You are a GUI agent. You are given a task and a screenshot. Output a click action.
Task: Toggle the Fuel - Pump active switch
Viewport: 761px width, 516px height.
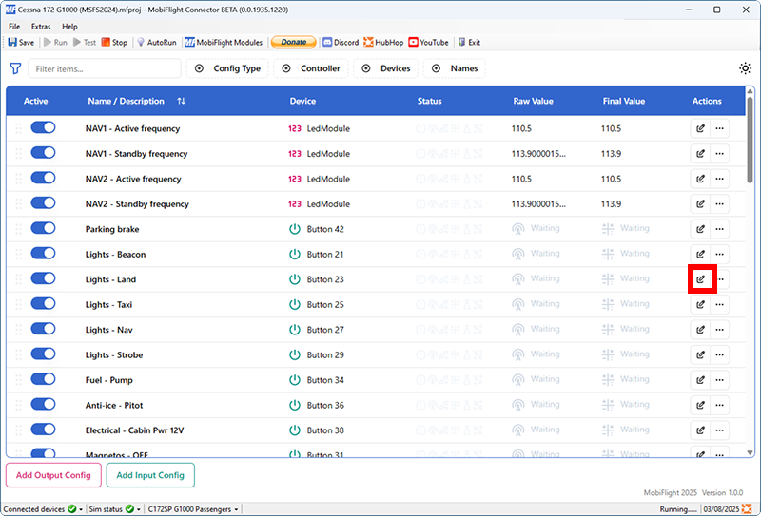43,379
